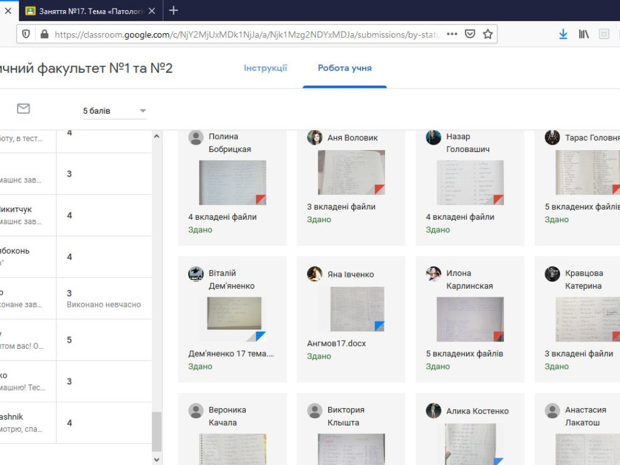Open Віталій Дем'яненко attachment thumbnail
620x465 pixels.
(x=234, y=318)
